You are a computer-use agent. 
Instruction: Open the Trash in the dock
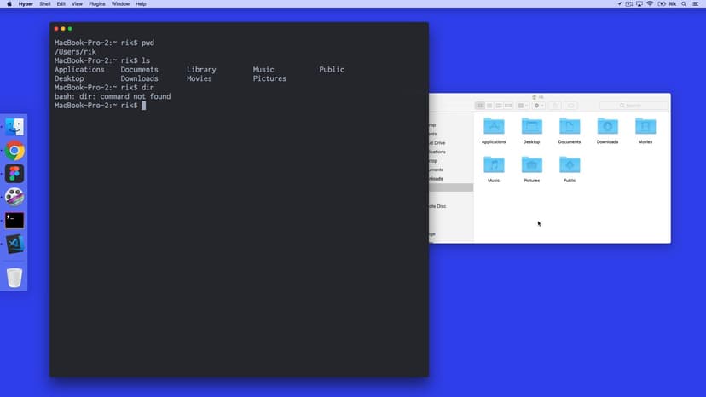[14, 277]
